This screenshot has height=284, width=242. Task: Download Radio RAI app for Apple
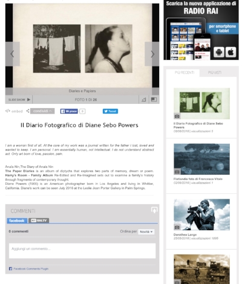click(x=231, y=53)
